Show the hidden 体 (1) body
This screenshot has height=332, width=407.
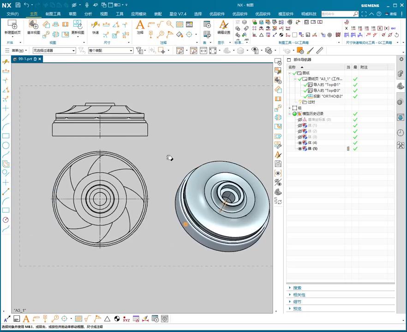[x=299, y=125]
